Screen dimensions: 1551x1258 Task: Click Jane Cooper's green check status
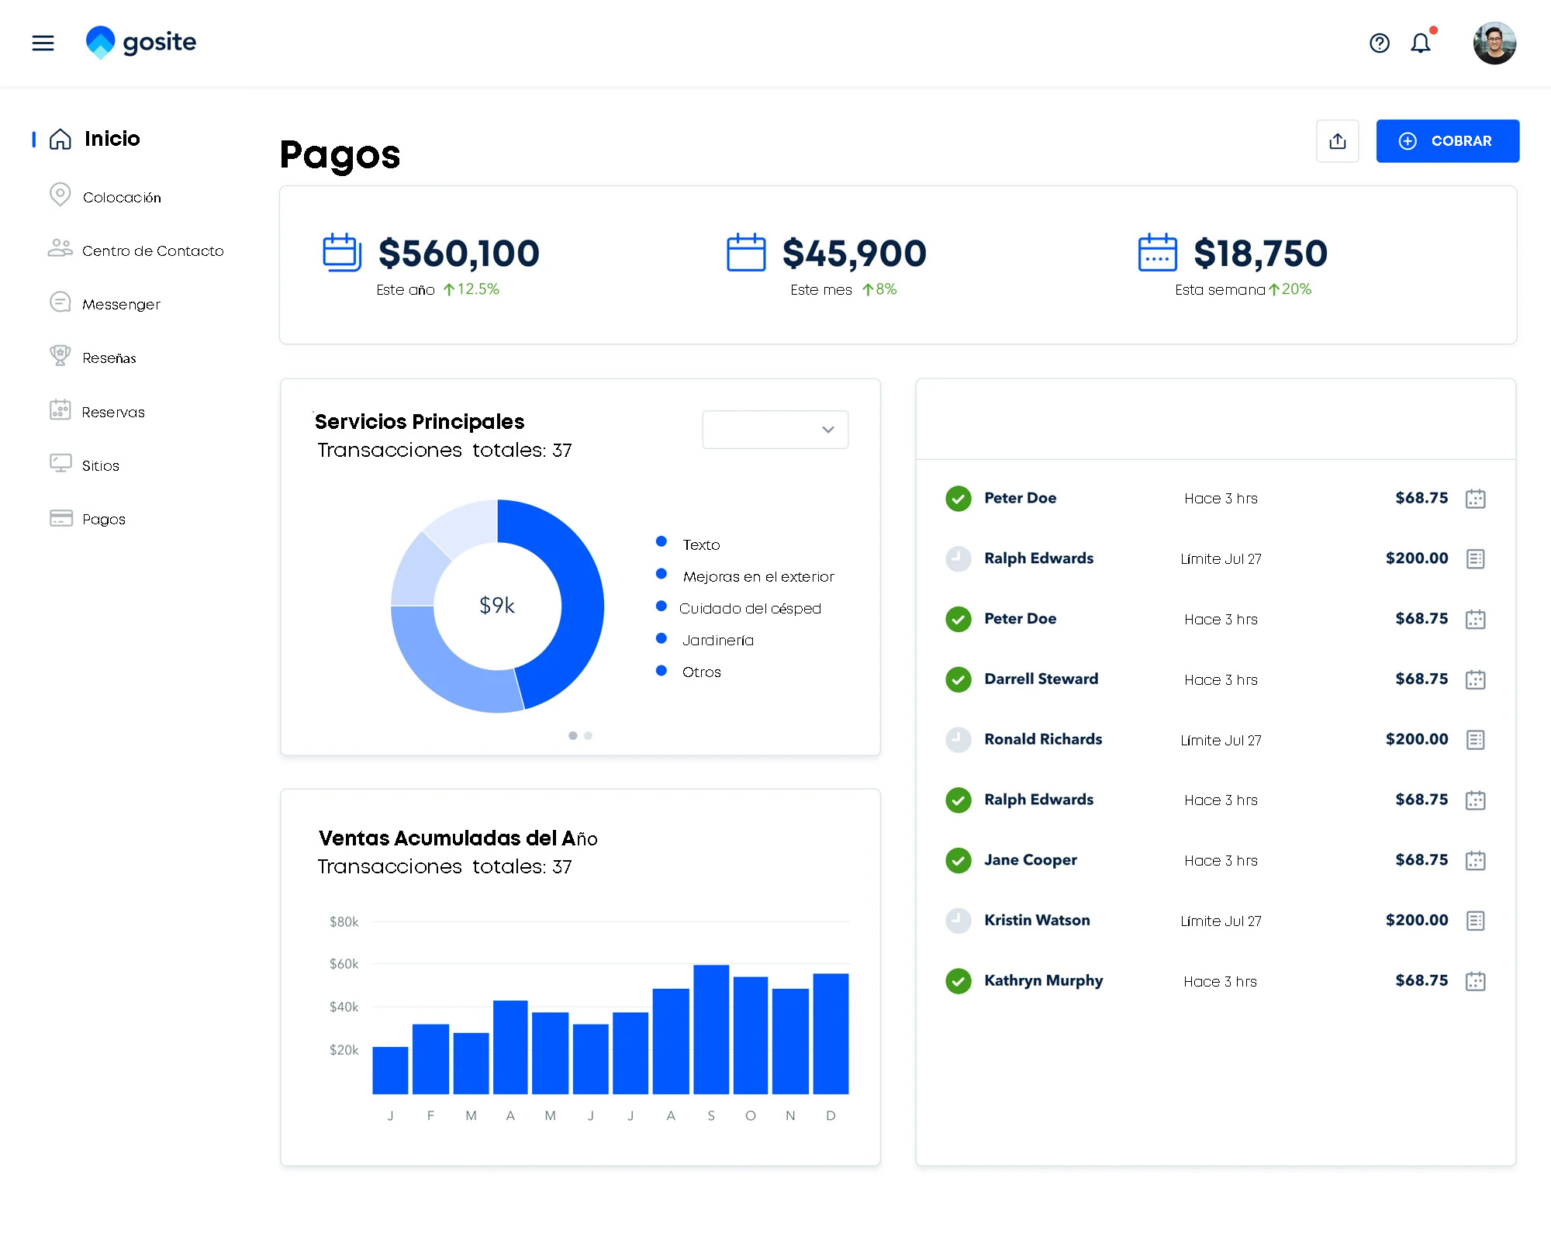pyautogui.click(x=959, y=860)
